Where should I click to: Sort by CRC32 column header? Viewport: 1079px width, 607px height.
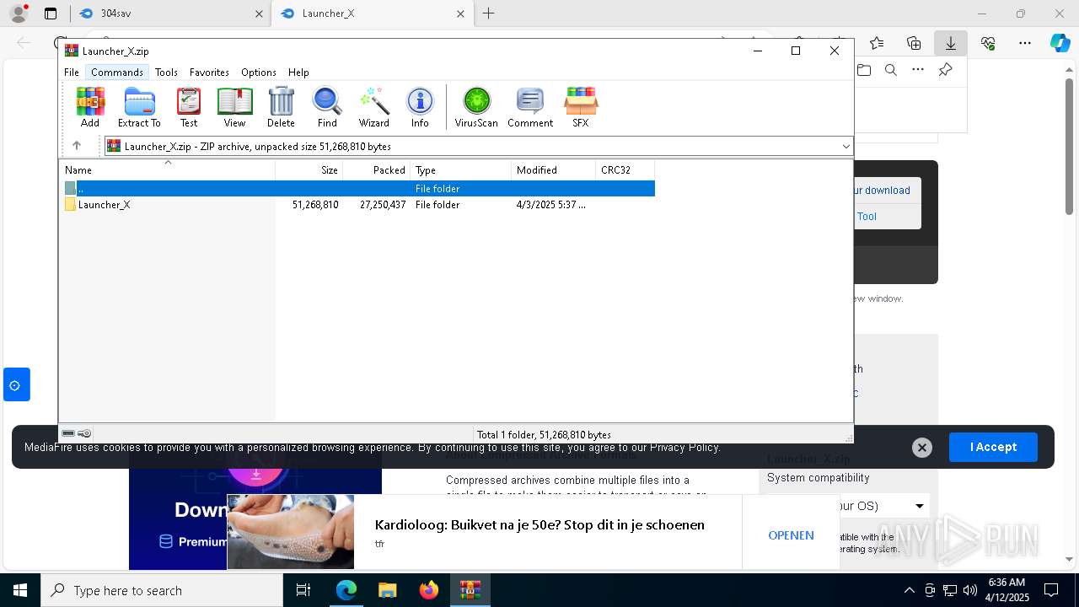[625, 170]
